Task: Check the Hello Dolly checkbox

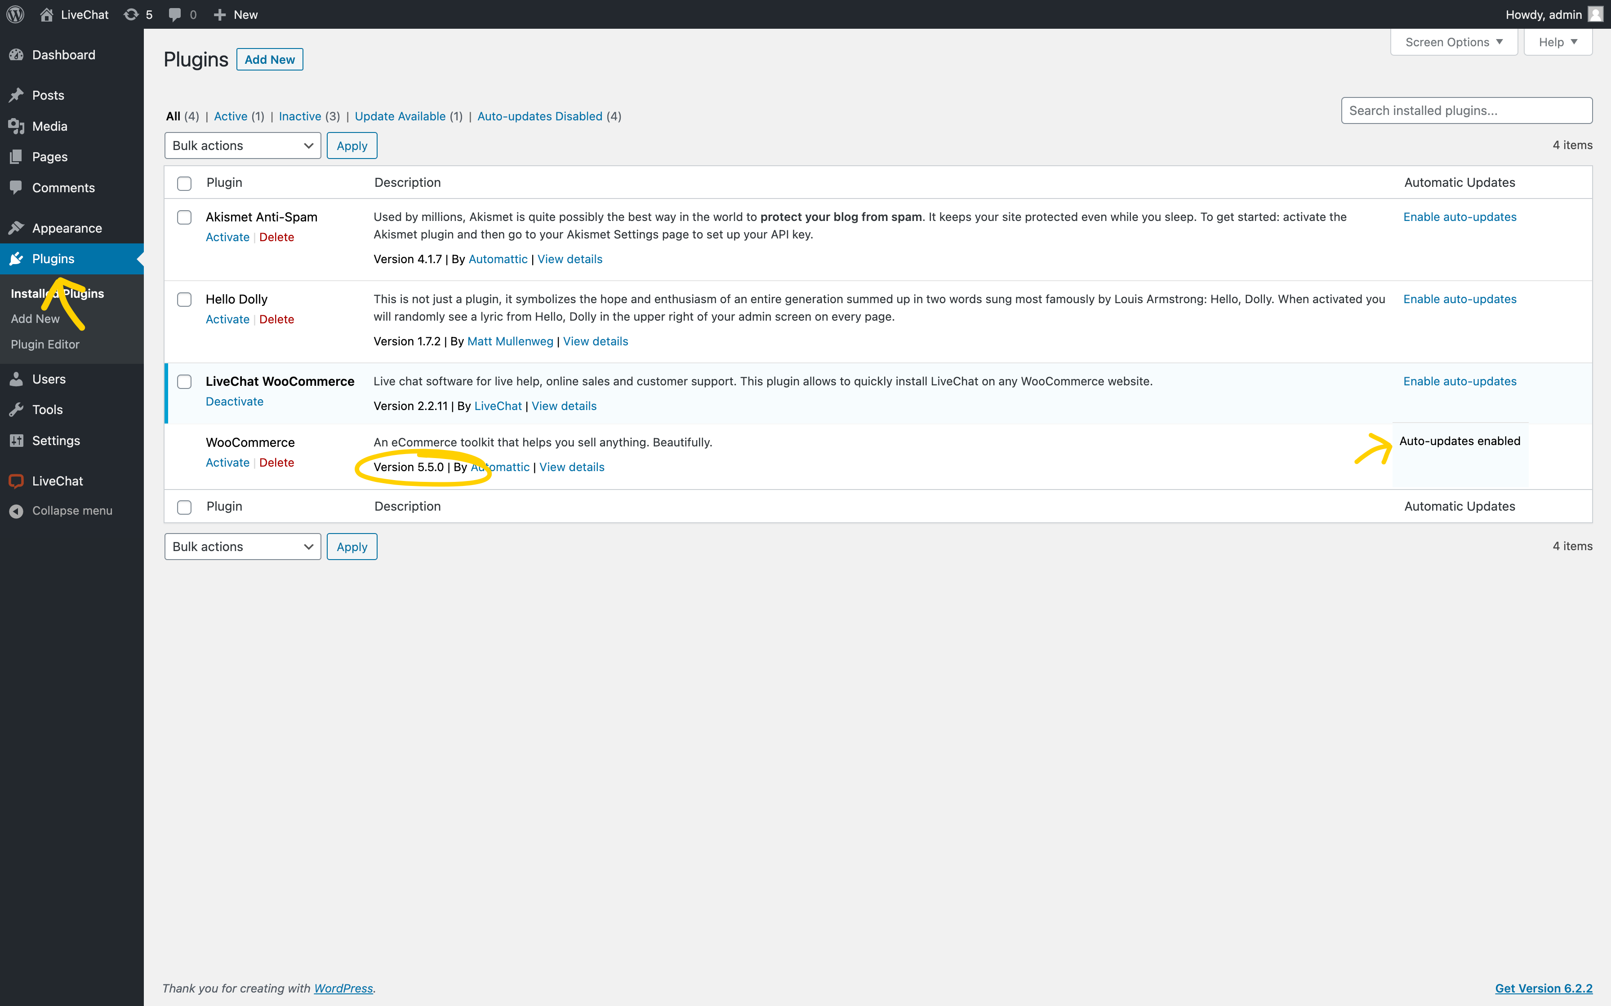Action: click(x=184, y=300)
